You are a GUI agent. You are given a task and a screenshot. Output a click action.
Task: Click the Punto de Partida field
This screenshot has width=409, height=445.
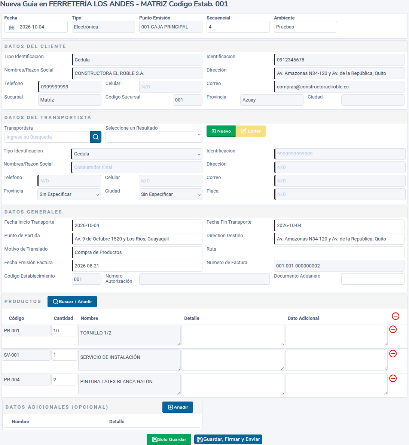click(x=137, y=239)
